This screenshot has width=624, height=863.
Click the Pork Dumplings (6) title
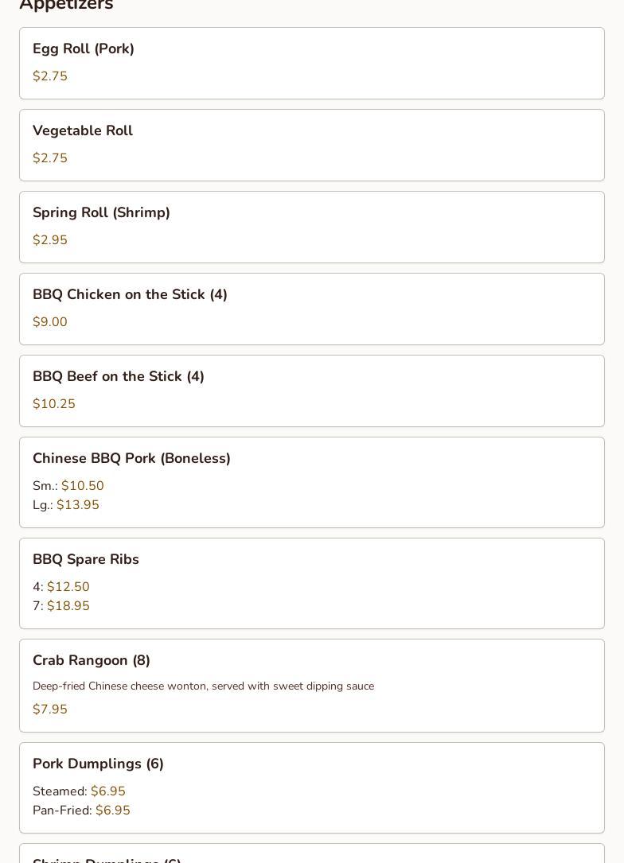[x=98, y=764]
